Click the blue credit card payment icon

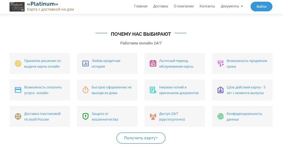point(18,90)
